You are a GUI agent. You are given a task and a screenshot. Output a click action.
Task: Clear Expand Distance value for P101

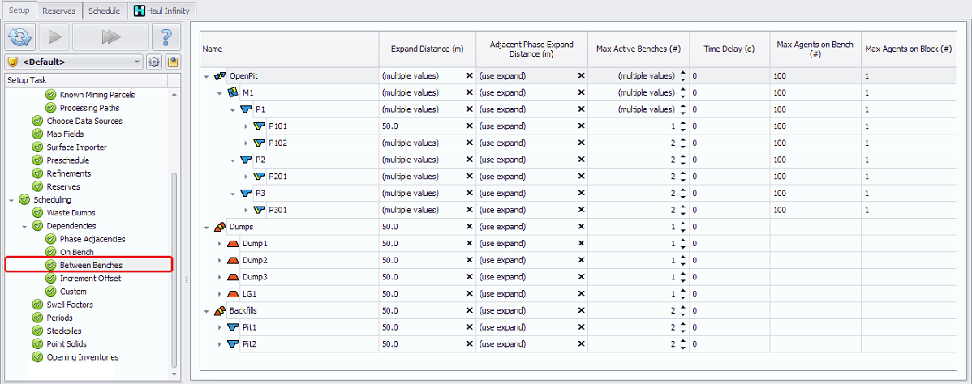(469, 126)
